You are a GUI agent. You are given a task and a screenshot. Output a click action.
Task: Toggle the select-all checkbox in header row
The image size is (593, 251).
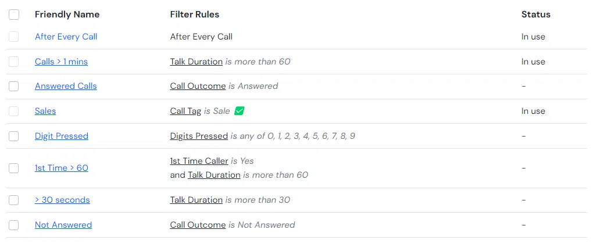pos(14,15)
